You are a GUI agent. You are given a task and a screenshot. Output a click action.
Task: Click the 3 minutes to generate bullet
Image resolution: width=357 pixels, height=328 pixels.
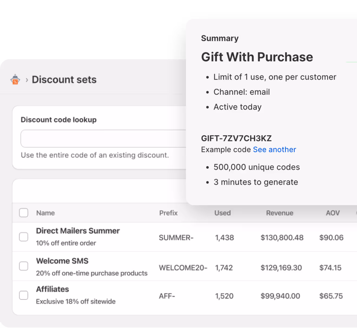[x=256, y=182]
